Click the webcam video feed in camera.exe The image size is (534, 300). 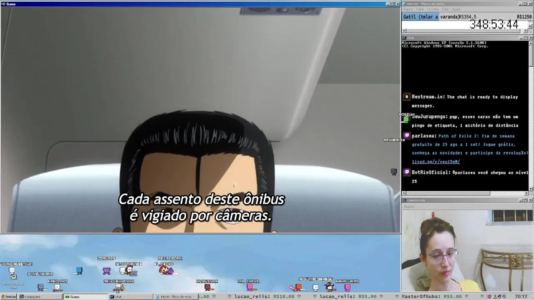pyautogui.click(x=467, y=250)
